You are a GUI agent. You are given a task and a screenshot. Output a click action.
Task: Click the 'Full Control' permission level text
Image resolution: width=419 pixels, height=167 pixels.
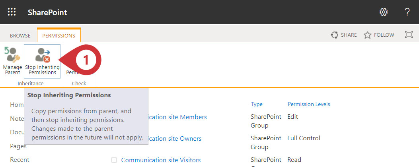[304, 138]
